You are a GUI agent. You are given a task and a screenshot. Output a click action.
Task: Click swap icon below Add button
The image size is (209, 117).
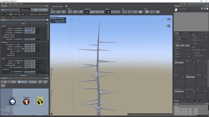3,86
